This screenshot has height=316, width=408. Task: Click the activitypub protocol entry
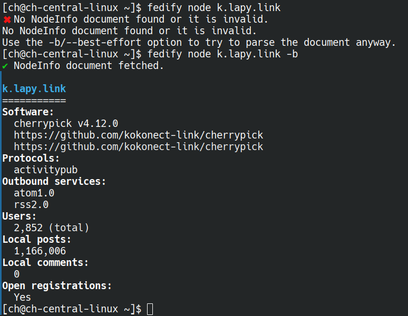pos(46,170)
